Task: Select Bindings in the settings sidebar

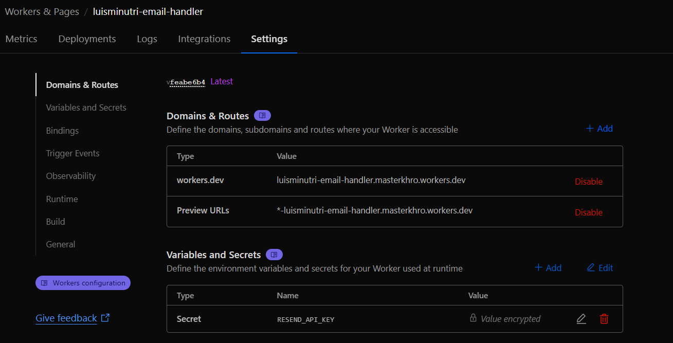Action: point(62,131)
